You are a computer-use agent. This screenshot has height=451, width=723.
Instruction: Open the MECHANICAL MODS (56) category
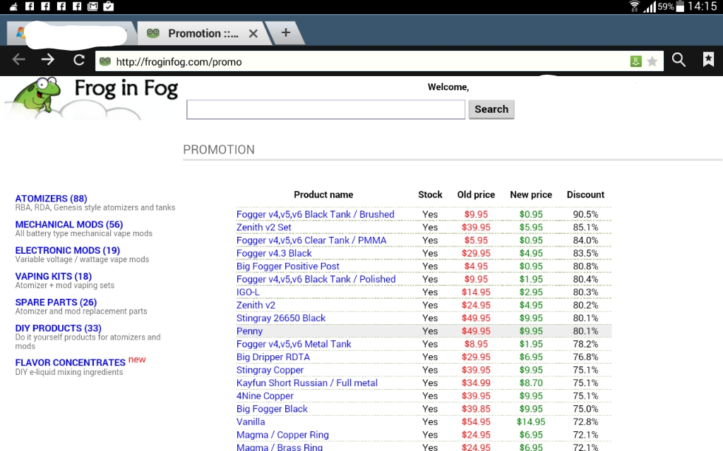pos(69,224)
